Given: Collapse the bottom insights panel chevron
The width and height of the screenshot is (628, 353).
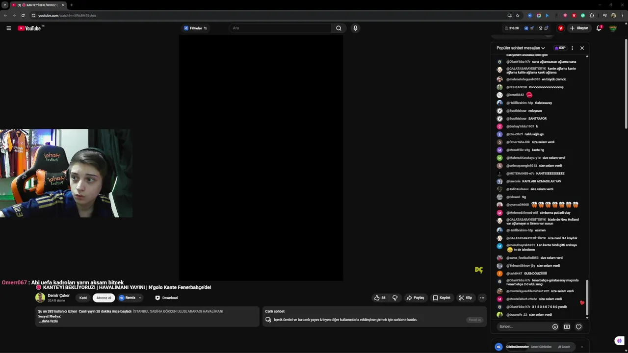Looking at the screenshot, I should click(582, 347).
